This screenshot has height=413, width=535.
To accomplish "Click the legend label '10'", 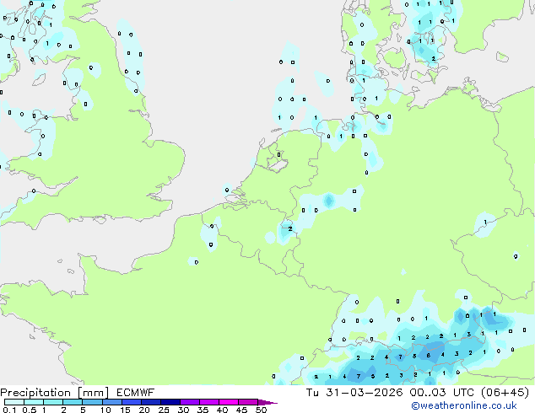I will 105,410.
